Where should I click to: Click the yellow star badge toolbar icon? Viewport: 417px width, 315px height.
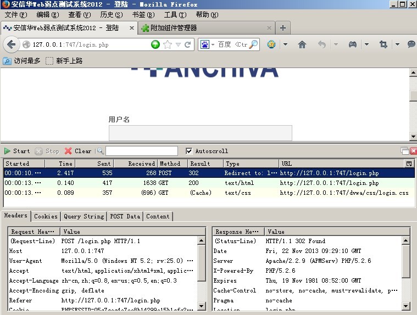point(271,44)
